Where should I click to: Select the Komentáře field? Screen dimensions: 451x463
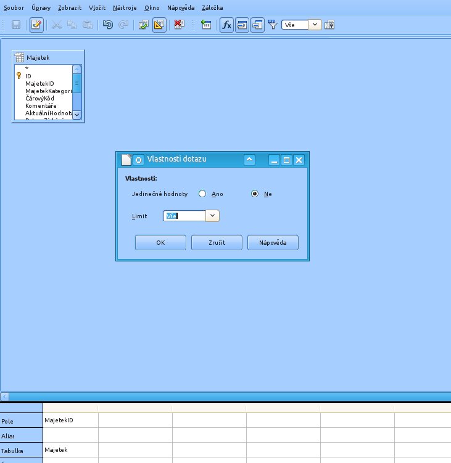(41, 105)
